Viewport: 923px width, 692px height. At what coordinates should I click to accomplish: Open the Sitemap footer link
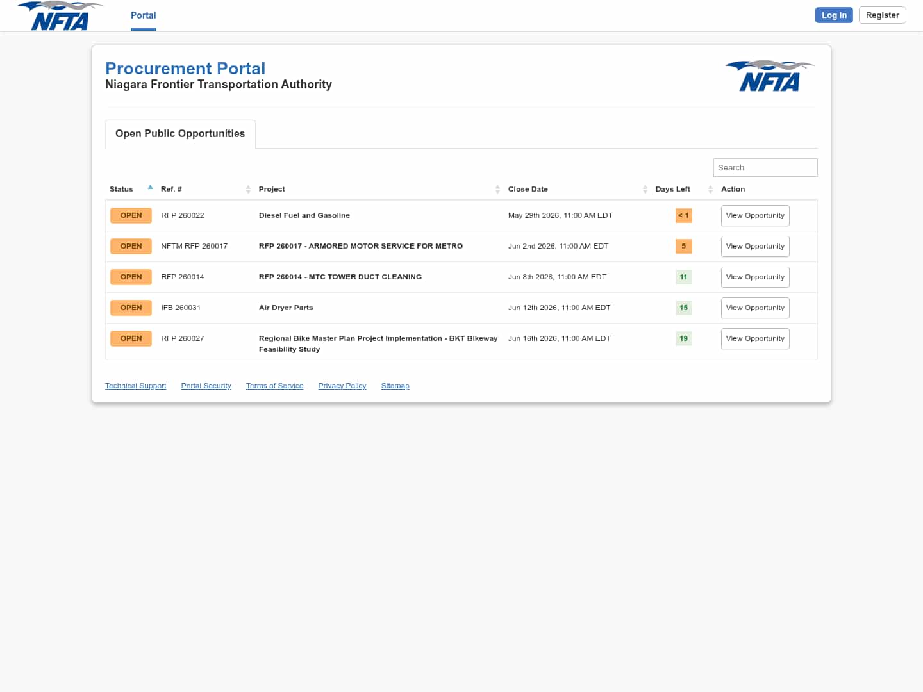point(395,386)
